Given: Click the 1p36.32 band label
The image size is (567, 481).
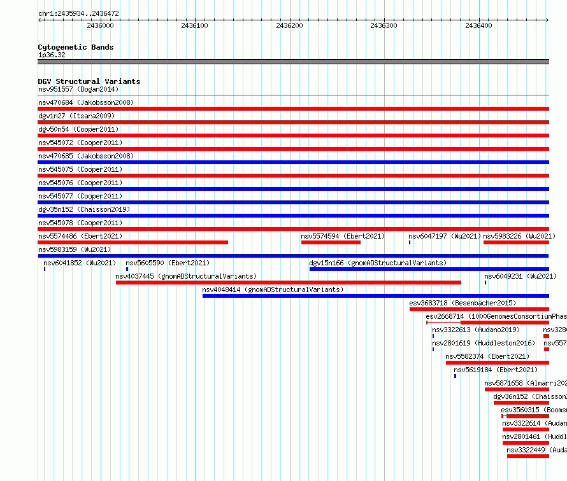Looking at the screenshot, I should (52, 55).
